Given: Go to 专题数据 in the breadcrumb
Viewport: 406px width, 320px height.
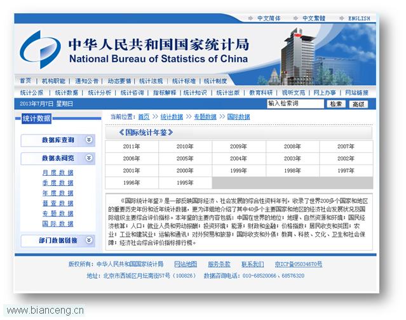Looking at the screenshot, I should [205, 117].
